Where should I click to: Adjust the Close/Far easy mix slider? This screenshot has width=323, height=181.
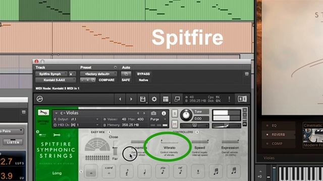pyautogui.click(x=115, y=148)
